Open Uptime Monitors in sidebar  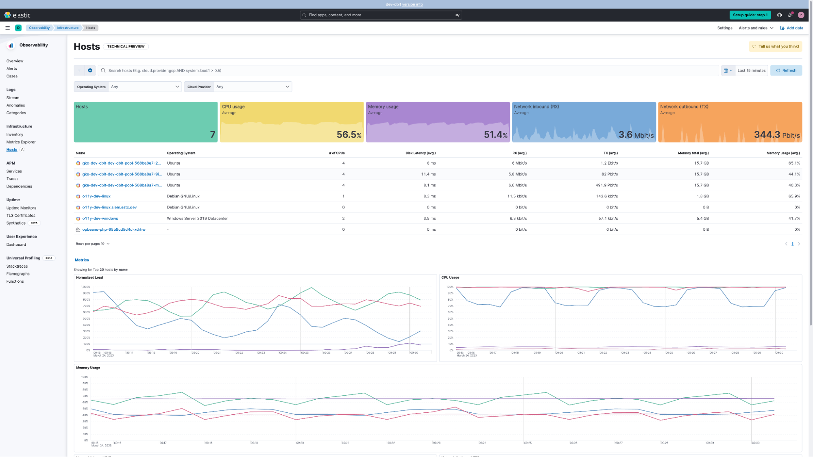(x=21, y=208)
